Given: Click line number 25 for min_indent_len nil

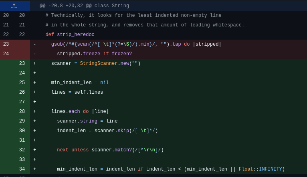Looking at the screenshot, I should click(22, 82).
